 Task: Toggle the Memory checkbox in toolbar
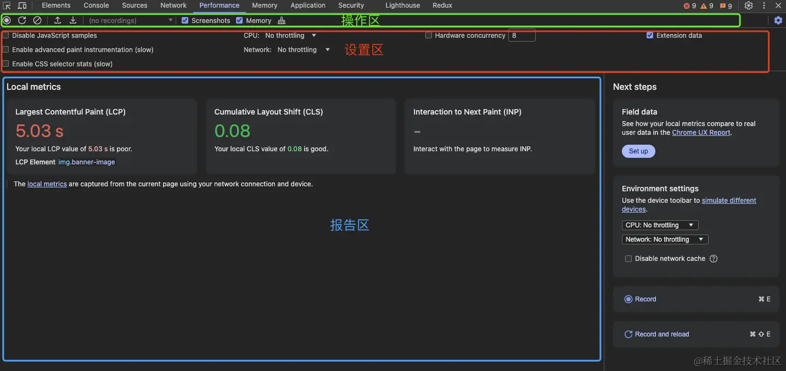239,20
